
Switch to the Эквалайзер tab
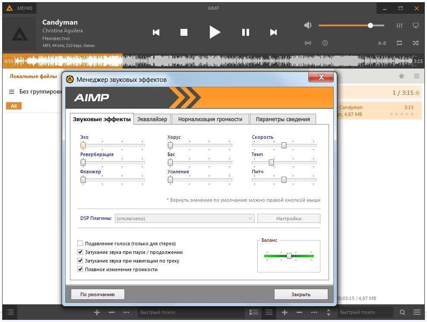pyautogui.click(x=152, y=119)
